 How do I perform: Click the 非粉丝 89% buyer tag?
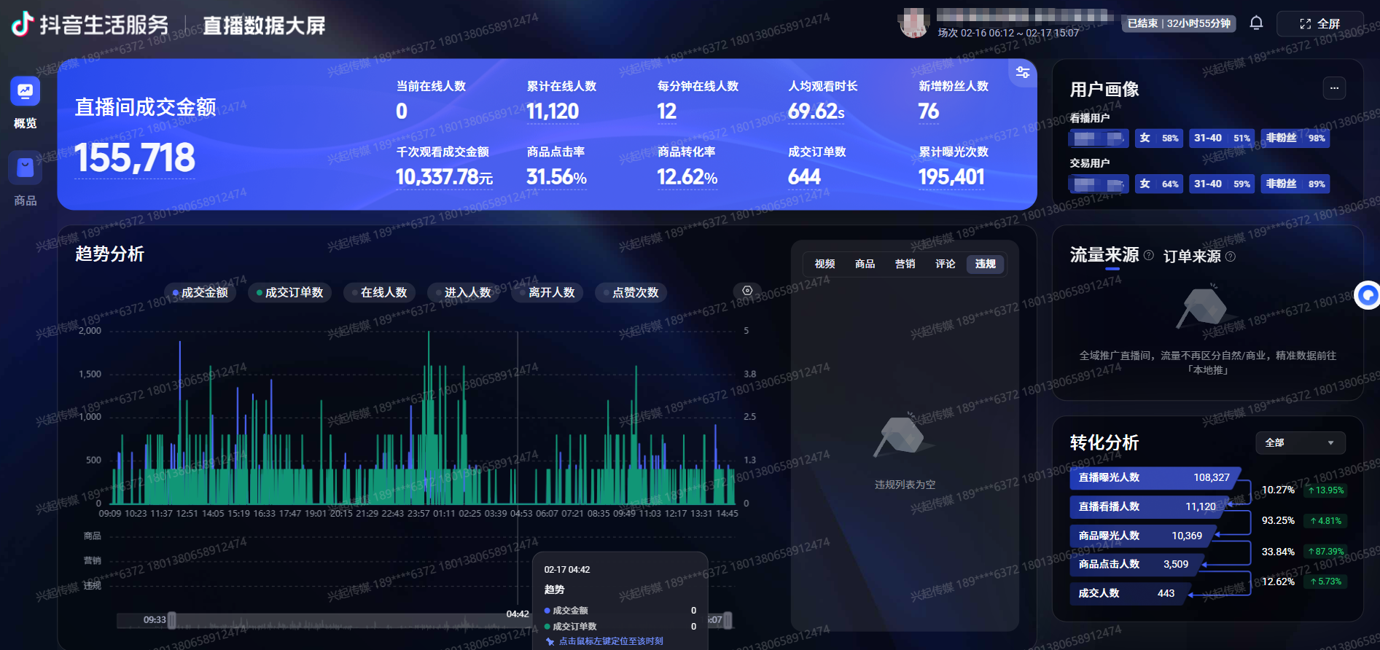[1295, 184]
